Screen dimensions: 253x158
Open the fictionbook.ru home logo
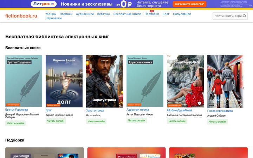pyautogui.click(x=21, y=16)
